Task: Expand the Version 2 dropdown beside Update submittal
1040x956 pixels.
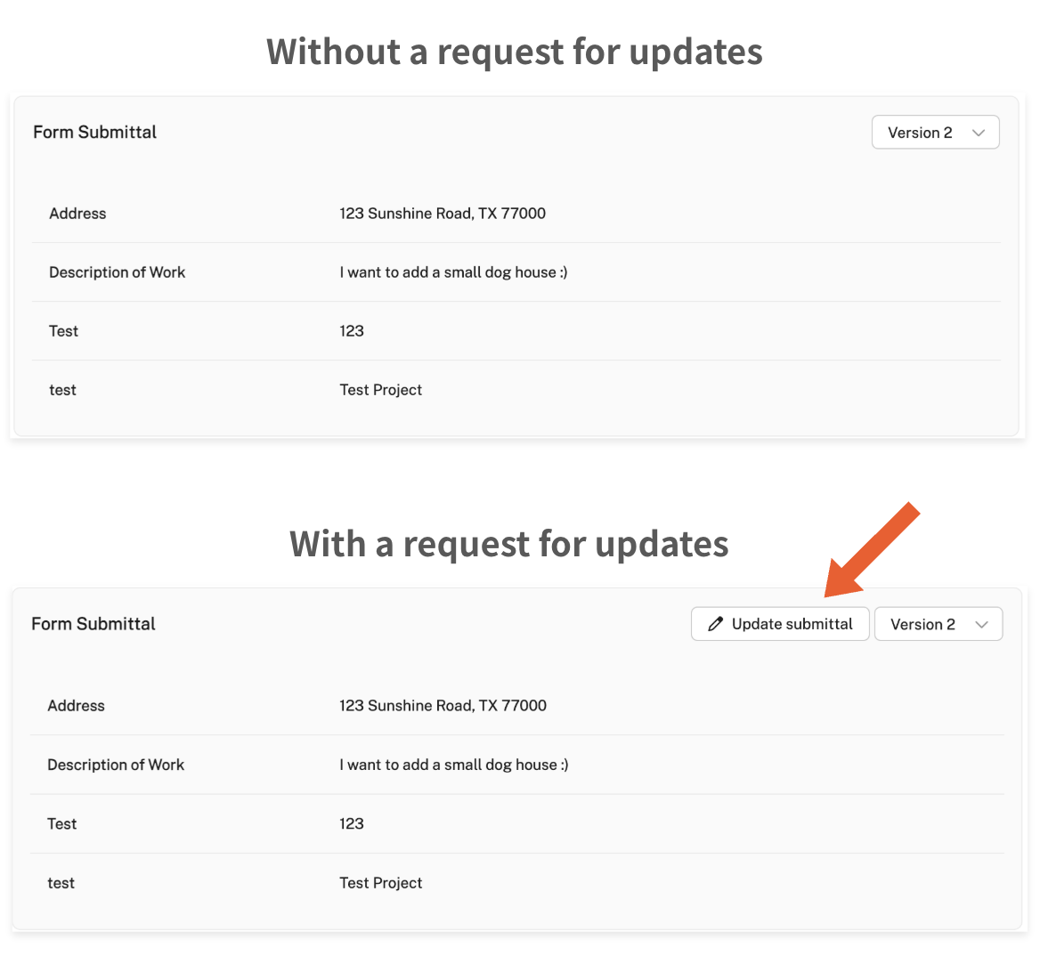Action: tap(938, 624)
